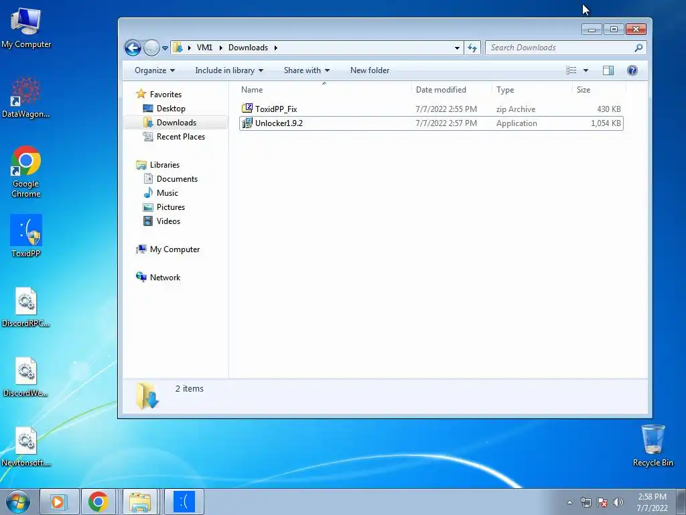This screenshot has height=515, width=686.
Task: Open My Computer desktop icon
Action: [x=26, y=28]
